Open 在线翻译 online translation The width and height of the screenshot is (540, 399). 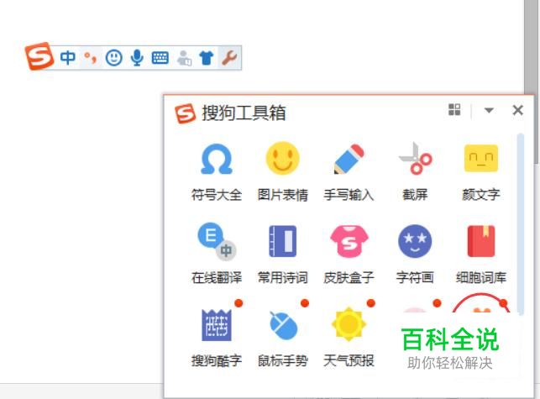(217, 255)
